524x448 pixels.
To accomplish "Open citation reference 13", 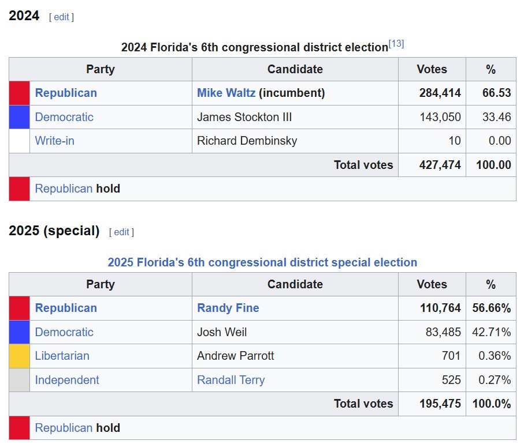I will coord(396,44).
